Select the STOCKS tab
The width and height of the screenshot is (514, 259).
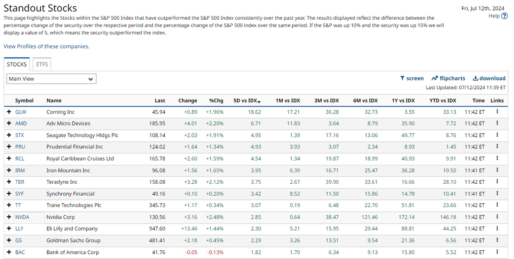pyautogui.click(x=17, y=64)
